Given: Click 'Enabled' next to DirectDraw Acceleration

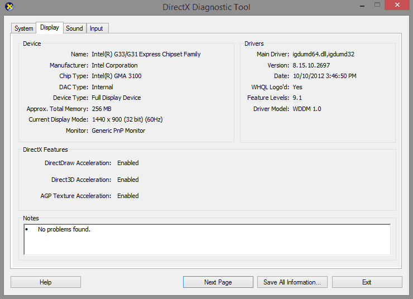Looking at the screenshot, I should 128,163.
